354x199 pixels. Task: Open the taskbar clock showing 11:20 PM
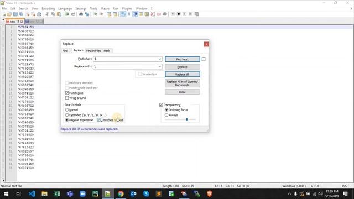click(332, 193)
